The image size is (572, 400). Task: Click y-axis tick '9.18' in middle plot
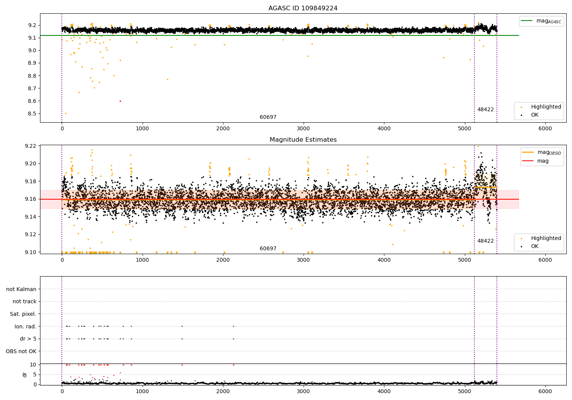click(x=31, y=181)
